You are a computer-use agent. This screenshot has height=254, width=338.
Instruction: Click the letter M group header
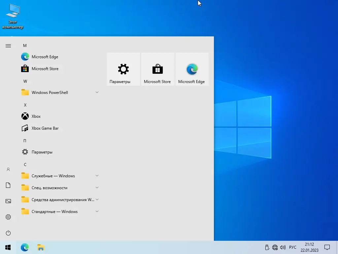coord(25,46)
